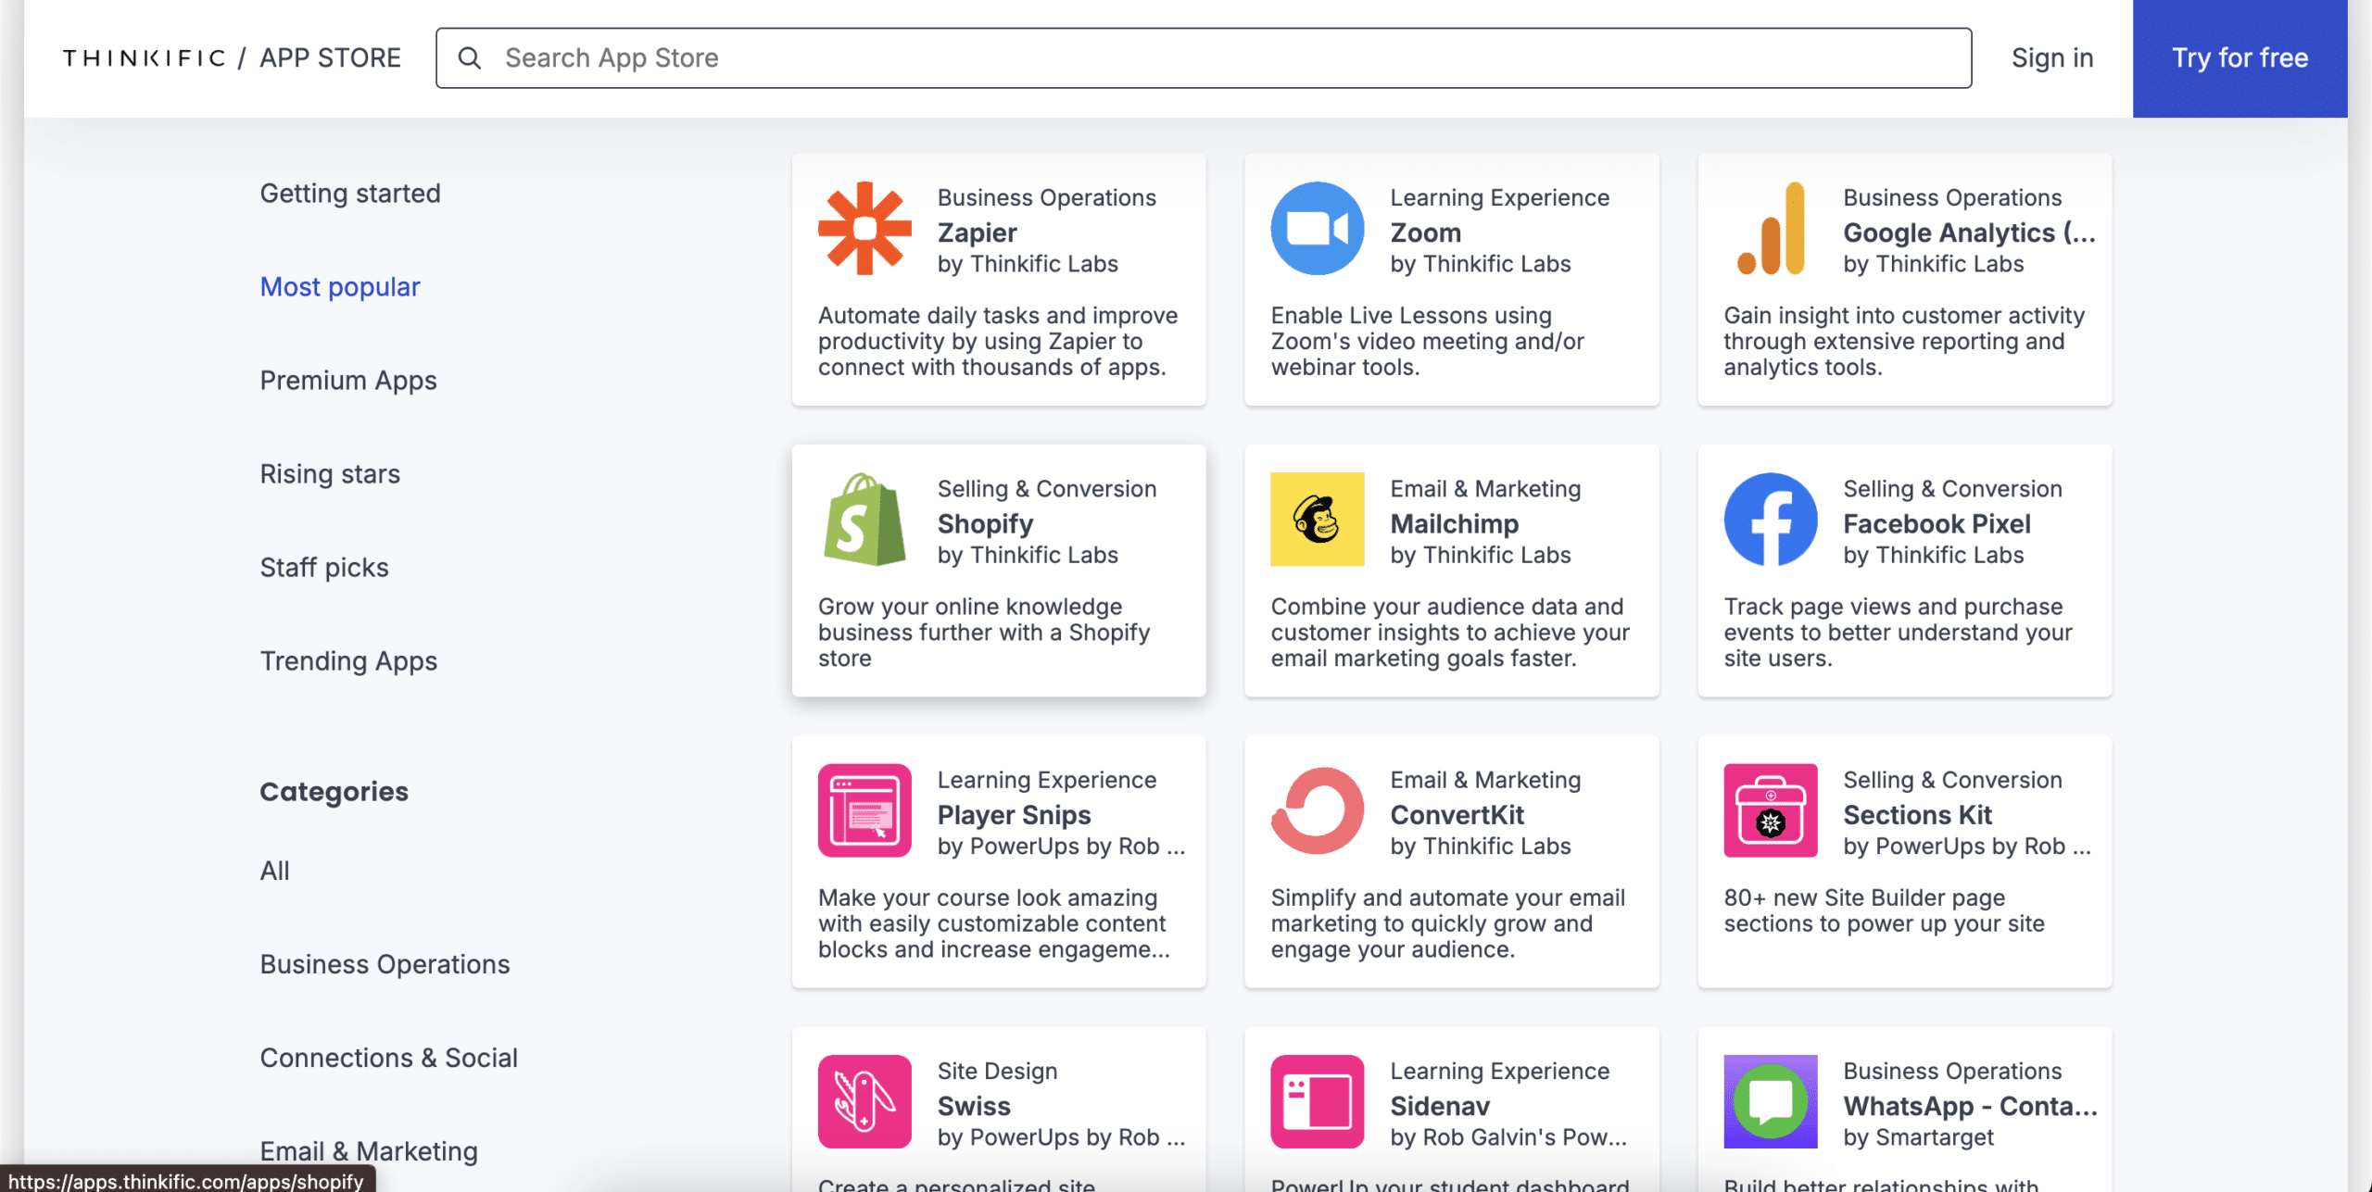Screen dimensions: 2372x1192
Task: Open the Zoom app title
Action: [1425, 232]
